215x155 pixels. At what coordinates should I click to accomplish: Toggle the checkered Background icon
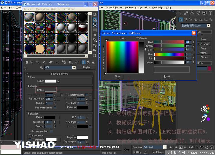click(95, 25)
